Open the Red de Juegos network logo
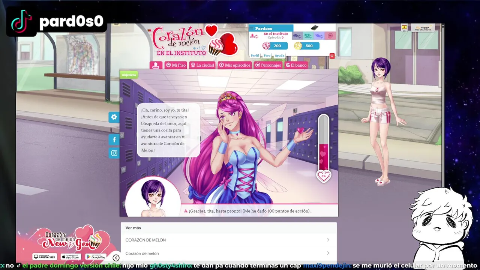This screenshot has height=270, width=480. pos(423,28)
